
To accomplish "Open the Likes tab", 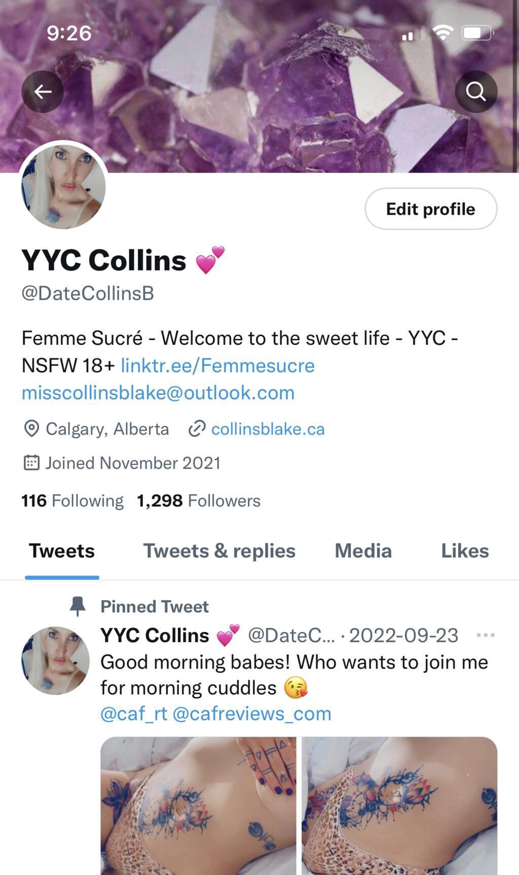I will click(x=465, y=551).
